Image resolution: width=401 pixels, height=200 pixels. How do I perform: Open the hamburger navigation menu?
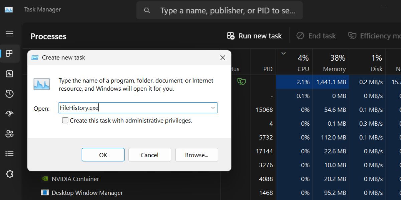tap(10, 34)
